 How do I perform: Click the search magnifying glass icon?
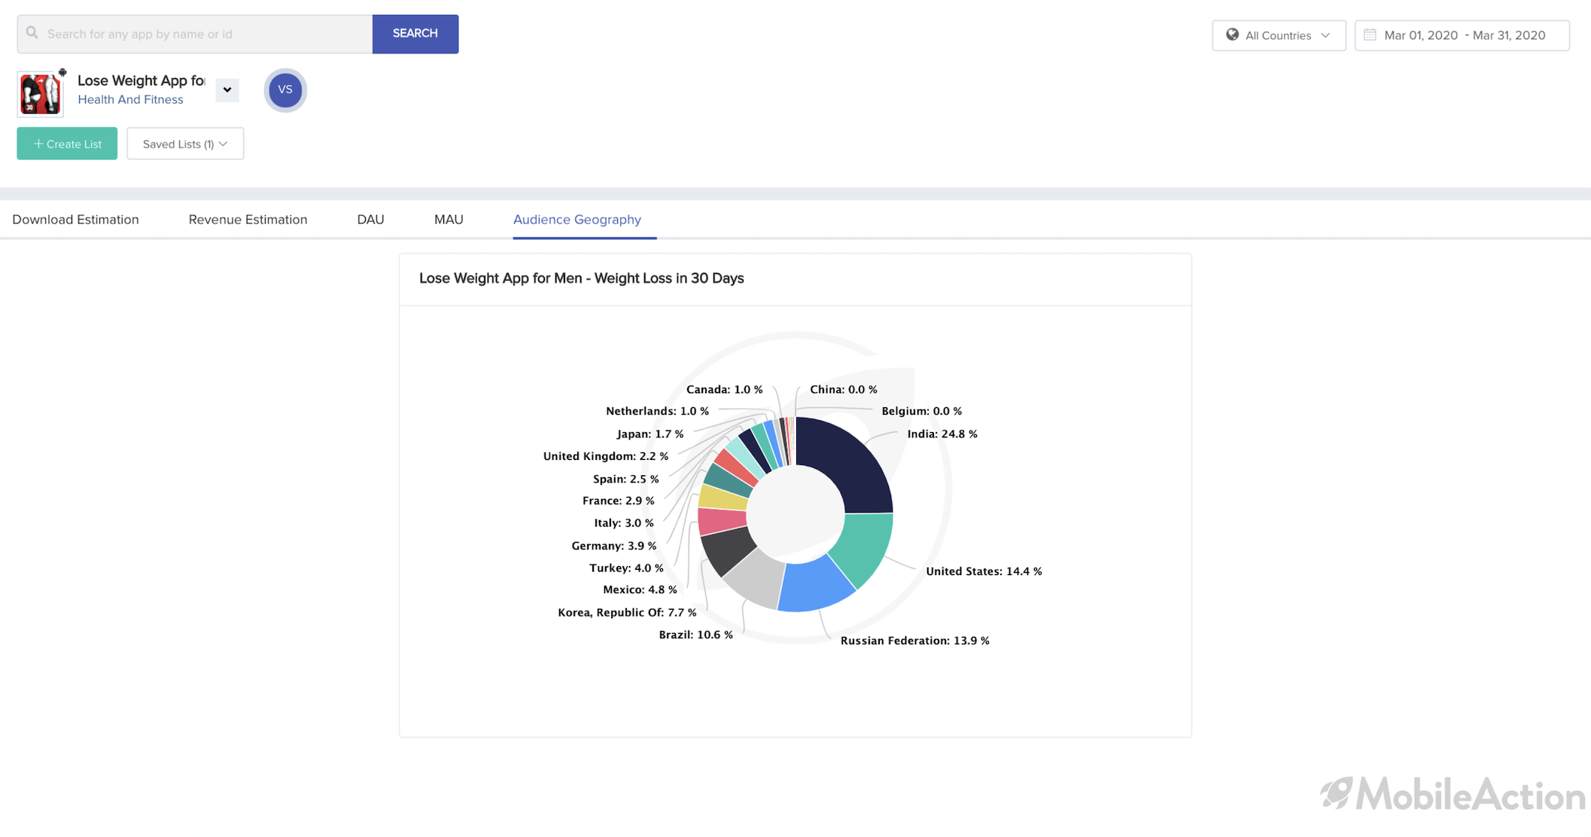click(32, 34)
